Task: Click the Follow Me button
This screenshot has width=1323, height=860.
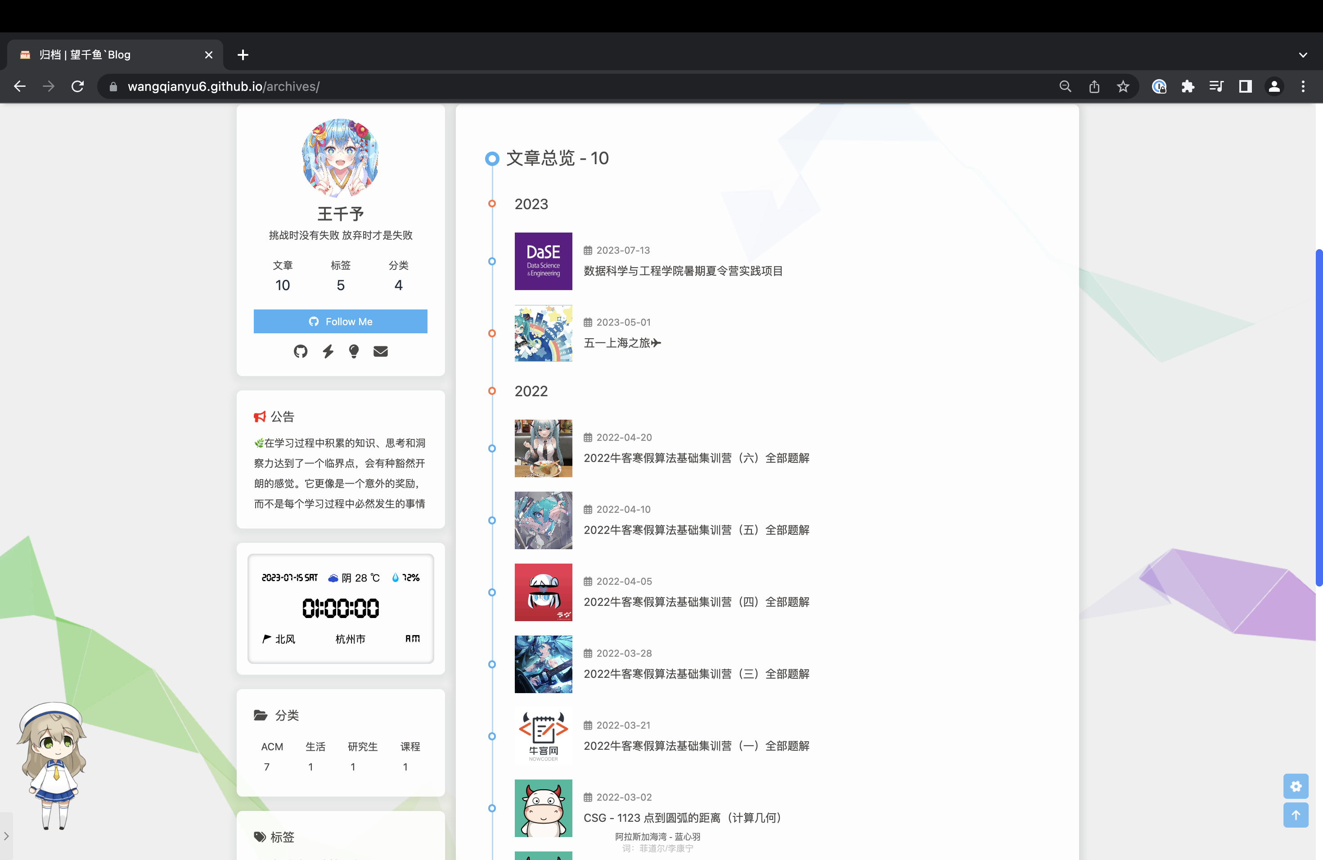Action: (x=340, y=322)
